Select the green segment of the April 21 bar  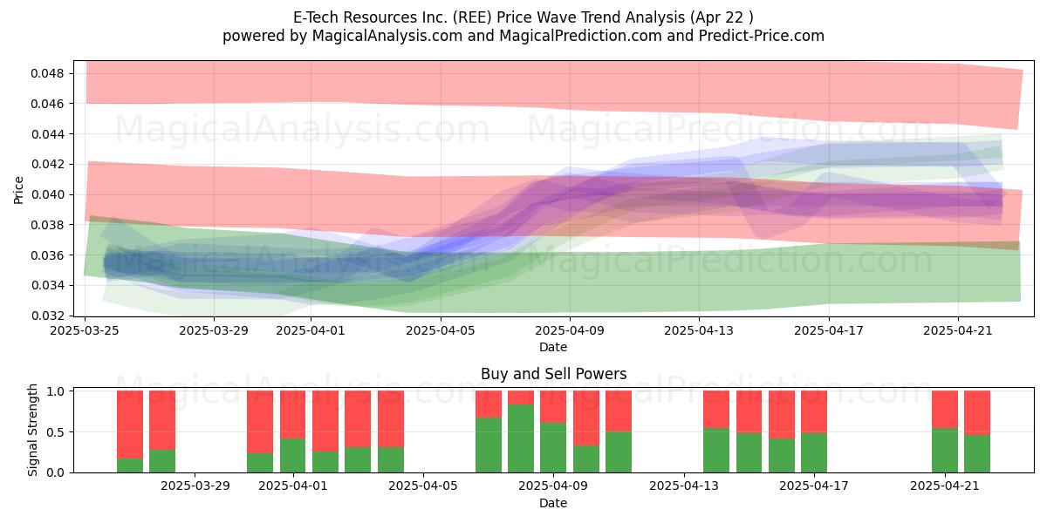pos(945,450)
